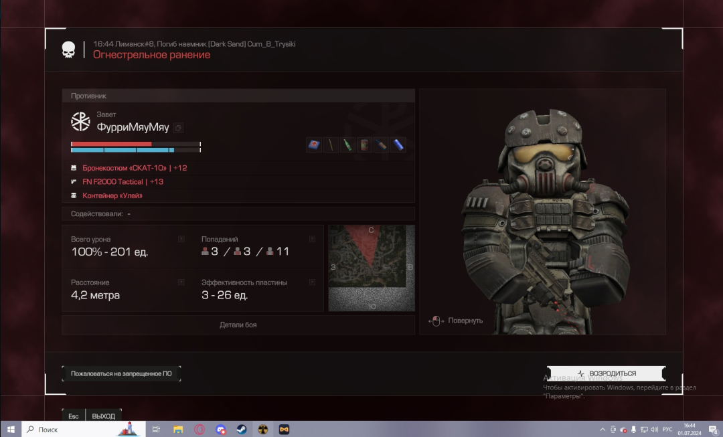Click the Meet Now camera tray icon

(613, 430)
